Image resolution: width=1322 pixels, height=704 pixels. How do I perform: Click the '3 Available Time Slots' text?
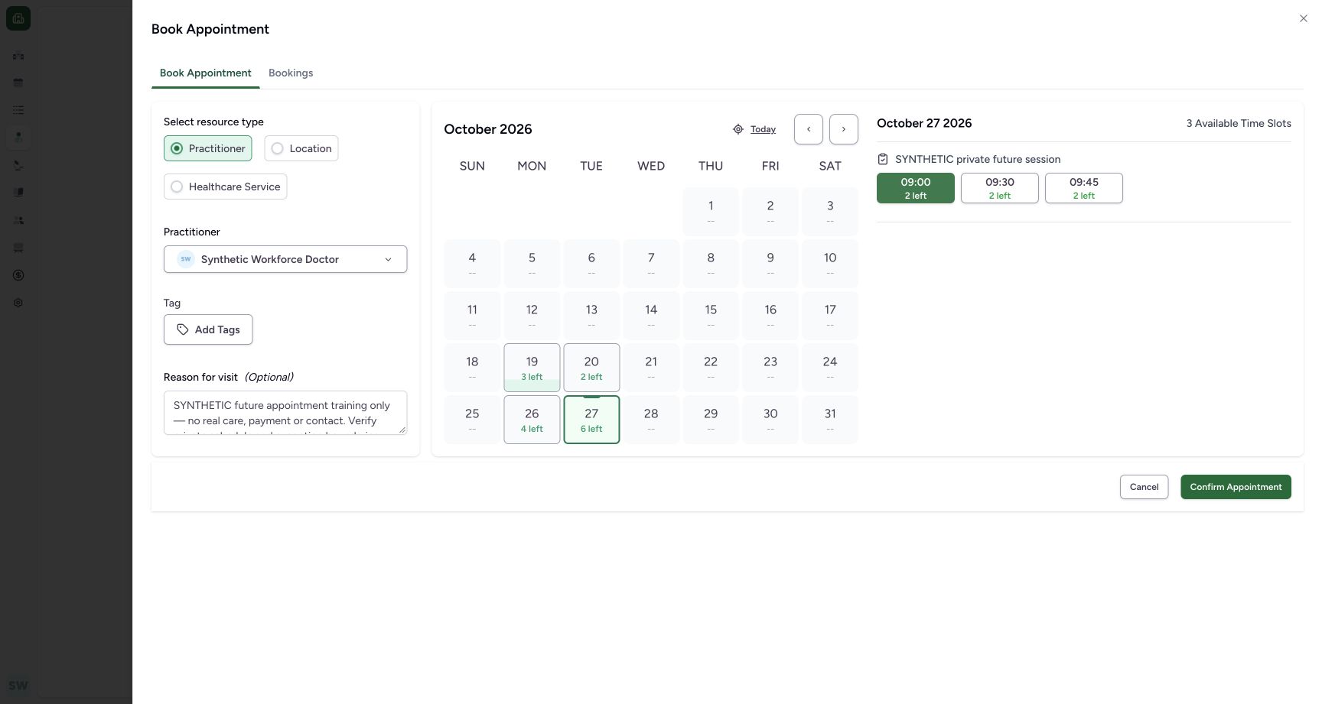(x=1239, y=123)
